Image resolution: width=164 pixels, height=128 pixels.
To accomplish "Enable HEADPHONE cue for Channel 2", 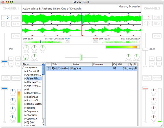I will click(x=147, y=78).
